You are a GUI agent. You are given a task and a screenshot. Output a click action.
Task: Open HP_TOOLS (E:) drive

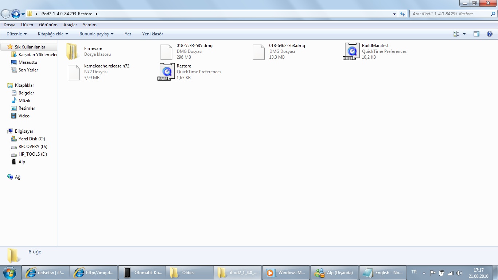32,154
